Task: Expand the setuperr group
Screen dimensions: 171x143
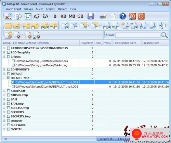Action: click(x=4, y=121)
